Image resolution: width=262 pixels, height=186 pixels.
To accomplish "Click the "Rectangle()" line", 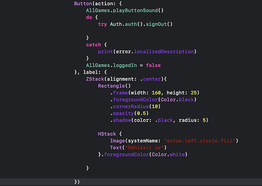I will [x=114, y=86].
